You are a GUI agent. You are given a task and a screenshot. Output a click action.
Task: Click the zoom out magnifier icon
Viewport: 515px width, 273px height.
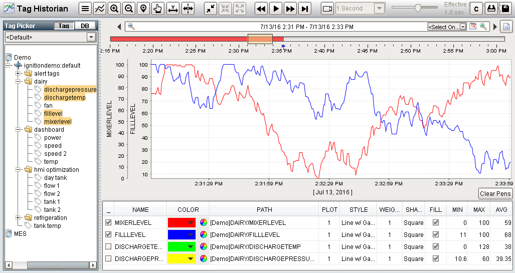[129, 9]
